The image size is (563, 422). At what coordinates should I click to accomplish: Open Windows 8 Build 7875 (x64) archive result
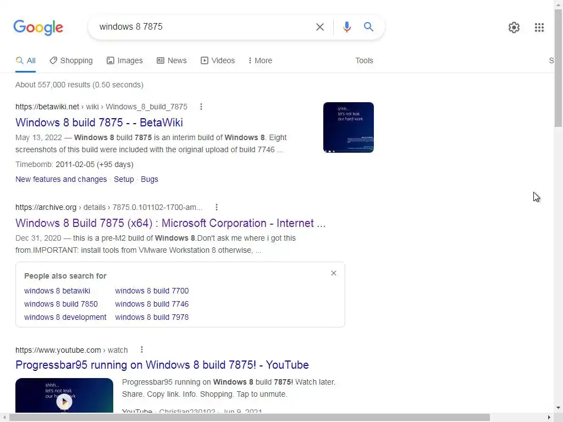(170, 223)
